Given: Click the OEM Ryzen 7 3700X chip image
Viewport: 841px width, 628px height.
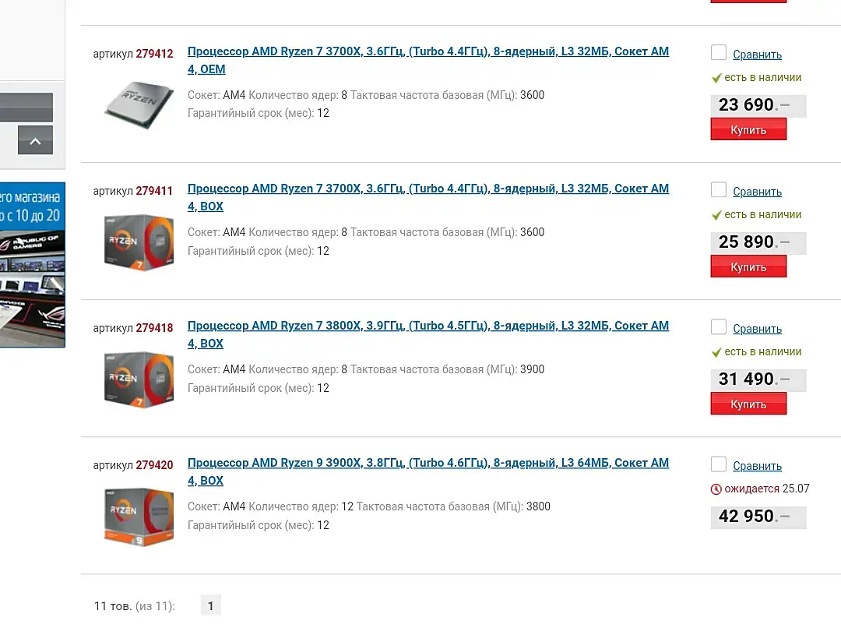Looking at the screenshot, I should [x=139, y=104].
